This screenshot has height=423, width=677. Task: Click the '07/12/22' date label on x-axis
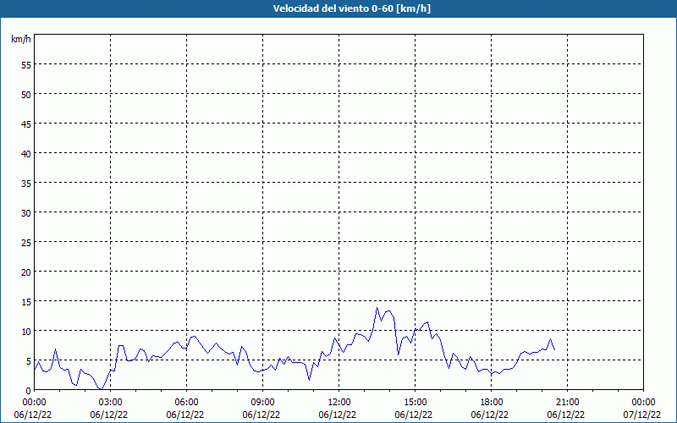(641, 415)
